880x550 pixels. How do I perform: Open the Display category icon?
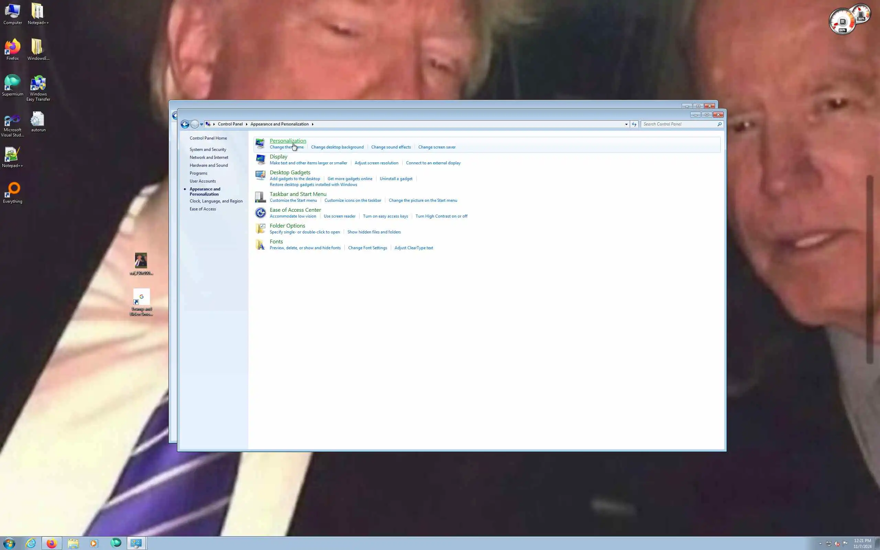pyautogui.click(x=260, y=159)
